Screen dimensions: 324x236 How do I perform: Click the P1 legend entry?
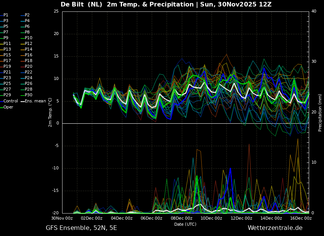pyautogui.click(x=6, y=15)
